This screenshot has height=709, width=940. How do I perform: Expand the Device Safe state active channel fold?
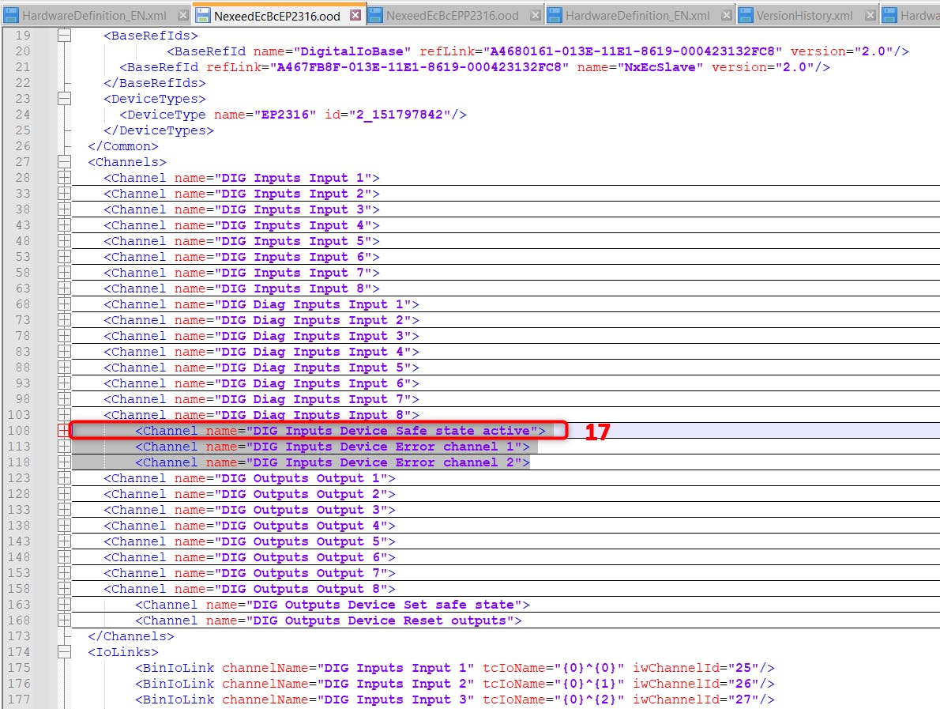point(64,431)
